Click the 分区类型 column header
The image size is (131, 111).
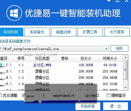pyautogui.click(x=42, y=58)
